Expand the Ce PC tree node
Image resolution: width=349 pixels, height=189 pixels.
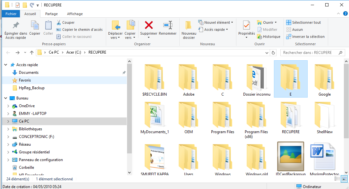[8, 121]
